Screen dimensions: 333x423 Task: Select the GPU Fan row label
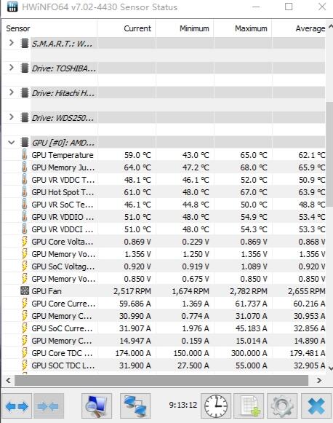click(47, 291)
